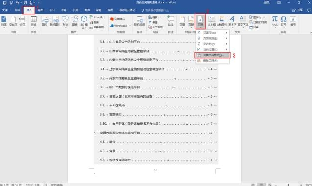Insert a SmartArt graphic

pyautogui.click(x=97, y=17)
